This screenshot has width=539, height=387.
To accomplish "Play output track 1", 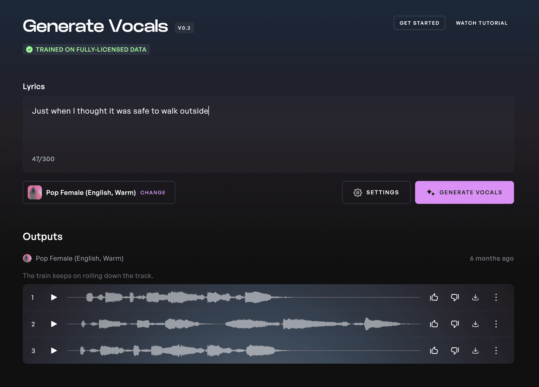I will pos(54,297).
